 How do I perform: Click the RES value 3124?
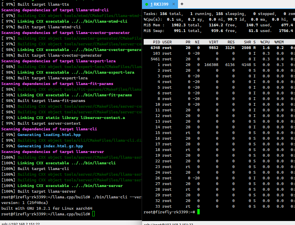click(x=230, y=48)
